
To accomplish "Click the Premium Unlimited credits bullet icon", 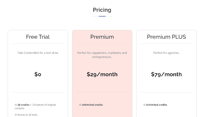I will [80, 105].
